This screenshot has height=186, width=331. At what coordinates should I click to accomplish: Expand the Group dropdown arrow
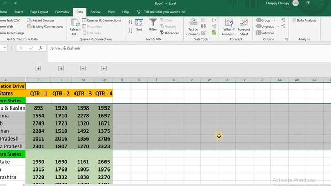tap(274, 20)
